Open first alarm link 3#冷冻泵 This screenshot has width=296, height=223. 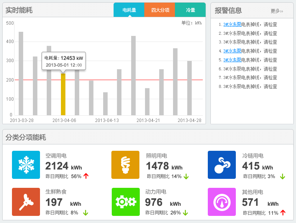tap(232, 25)
